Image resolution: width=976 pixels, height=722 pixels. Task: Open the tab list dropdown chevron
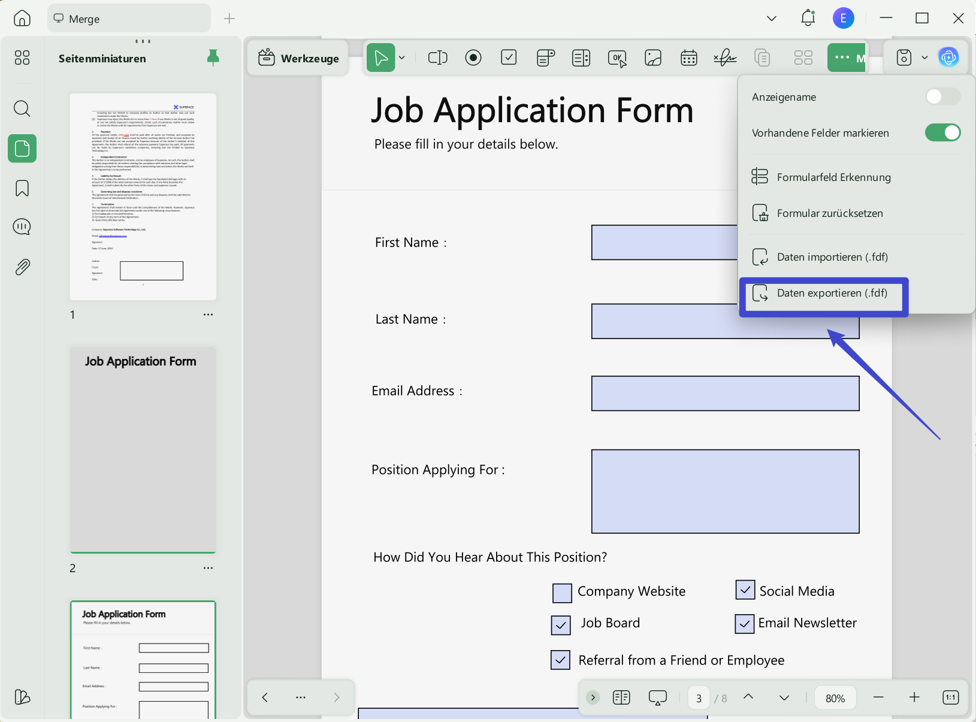772,19
